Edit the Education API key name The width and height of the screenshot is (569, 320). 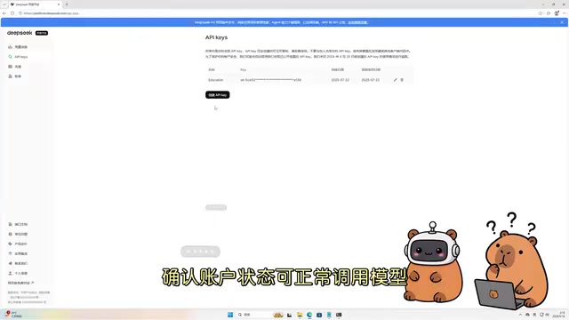pos(395,80)
